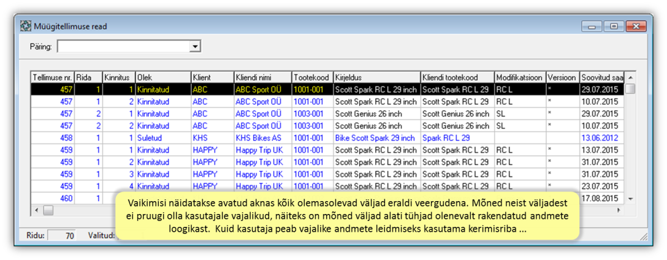Click the Klient column header
The image size is (667, 260).
coord(212,77)
